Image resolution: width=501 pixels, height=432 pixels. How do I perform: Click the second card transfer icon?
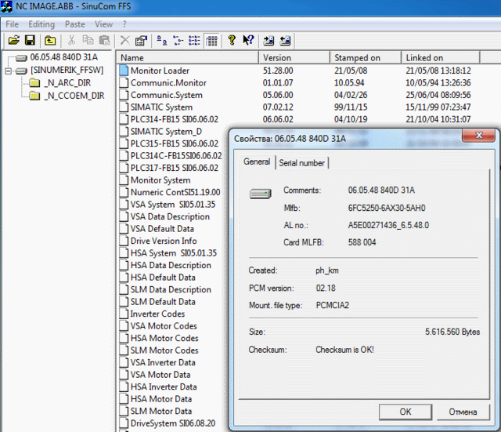285,41
